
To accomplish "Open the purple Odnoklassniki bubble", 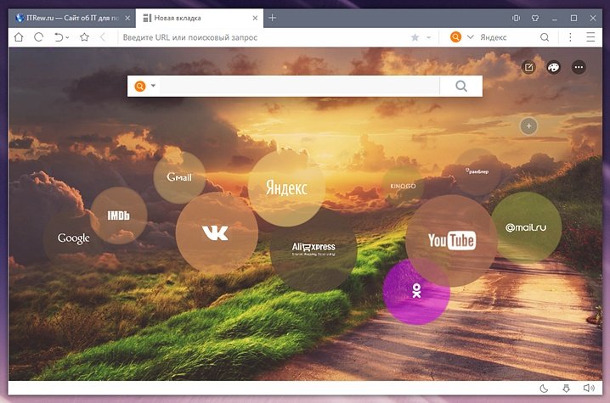I will 416,291.
